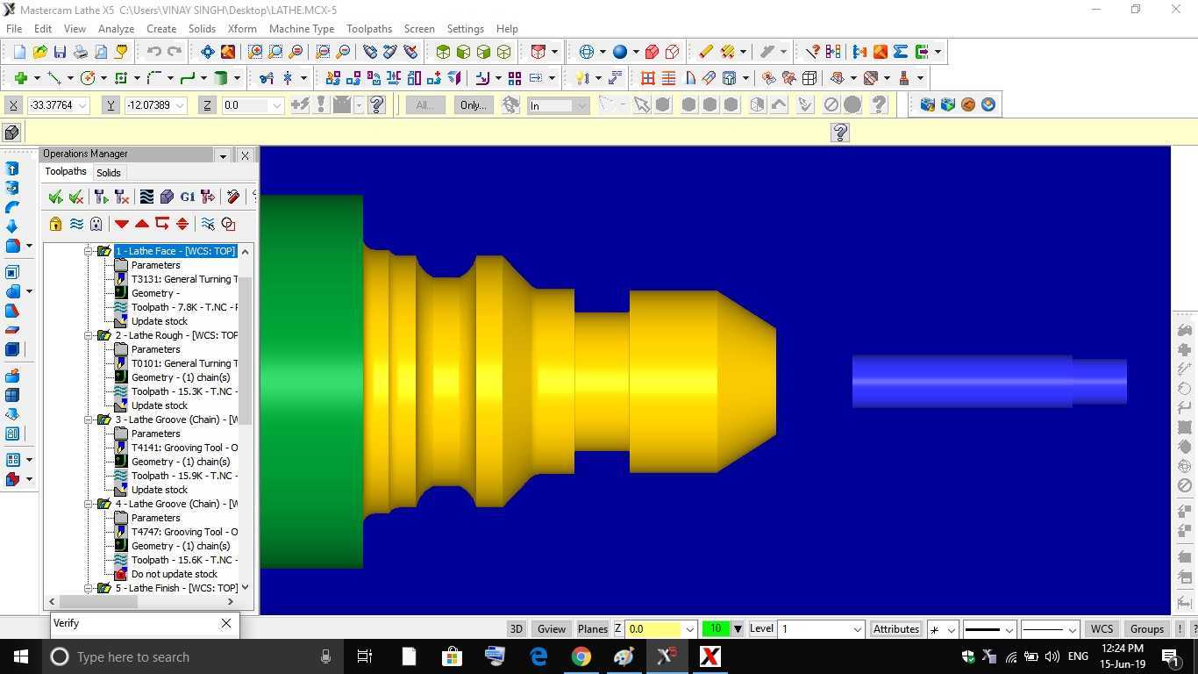Move insert arrow up one item

[142, 224]
